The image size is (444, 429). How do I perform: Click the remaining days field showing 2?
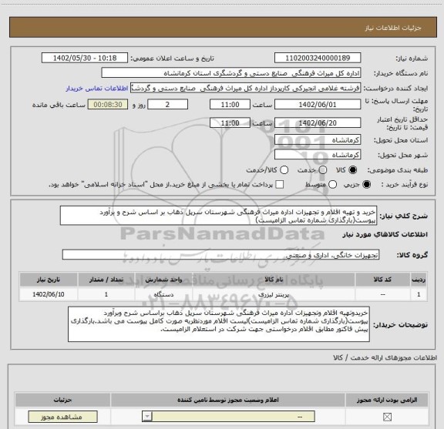167,105
